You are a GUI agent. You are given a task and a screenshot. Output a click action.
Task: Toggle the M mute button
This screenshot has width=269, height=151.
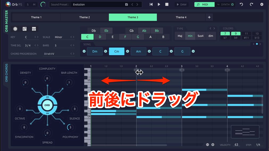(x=34, y=5)
